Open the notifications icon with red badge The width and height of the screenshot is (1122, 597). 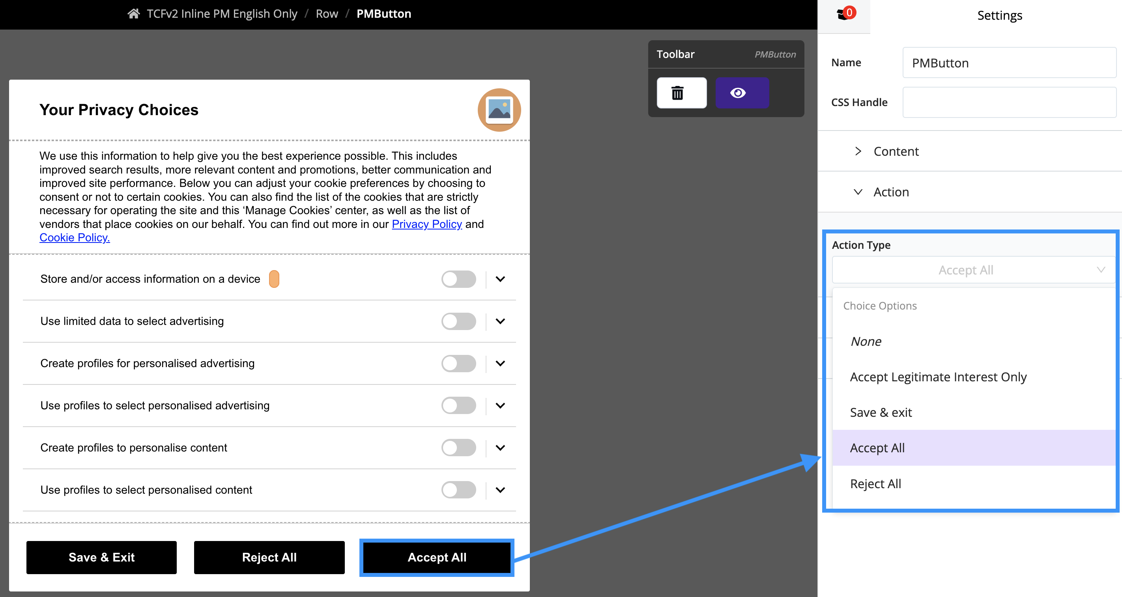[845, 13]
